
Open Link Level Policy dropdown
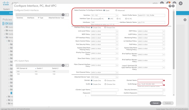pyautogui.click(x=117, y=31)
